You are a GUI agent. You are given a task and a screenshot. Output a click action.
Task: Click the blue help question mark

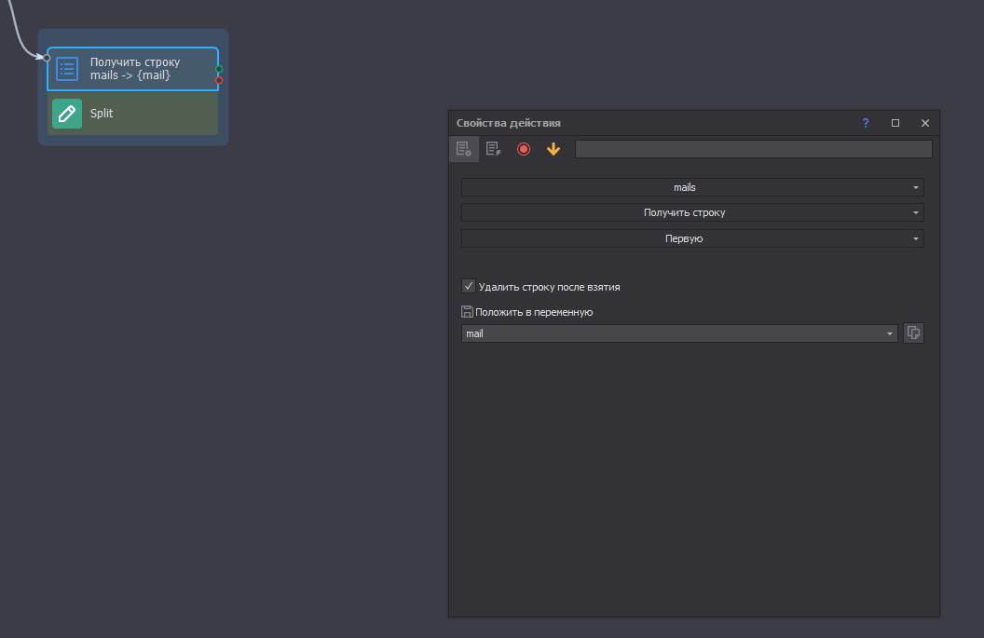[866, 123]
